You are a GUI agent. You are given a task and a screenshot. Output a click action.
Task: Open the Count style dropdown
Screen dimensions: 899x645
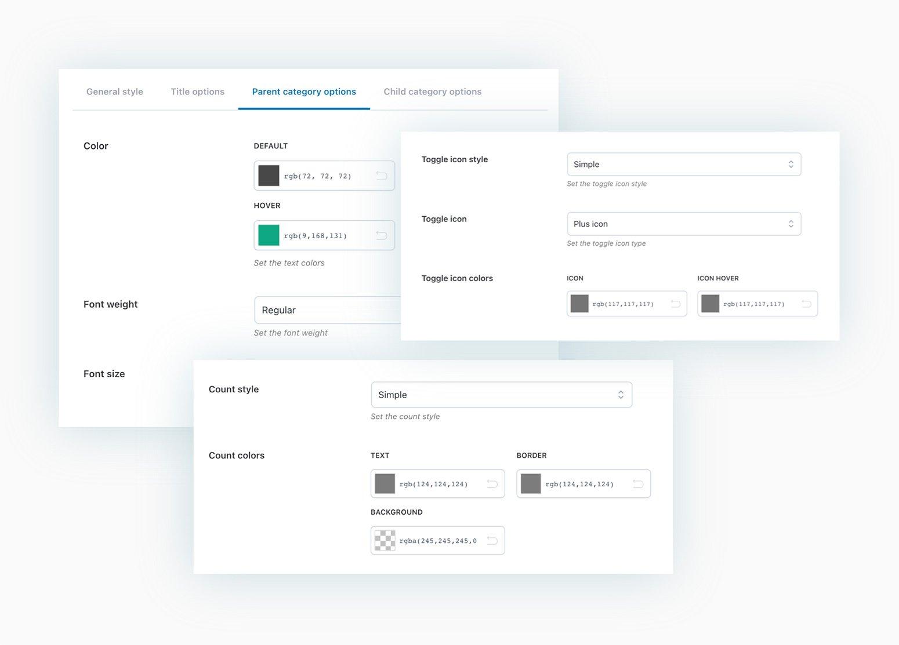point(501,395)
